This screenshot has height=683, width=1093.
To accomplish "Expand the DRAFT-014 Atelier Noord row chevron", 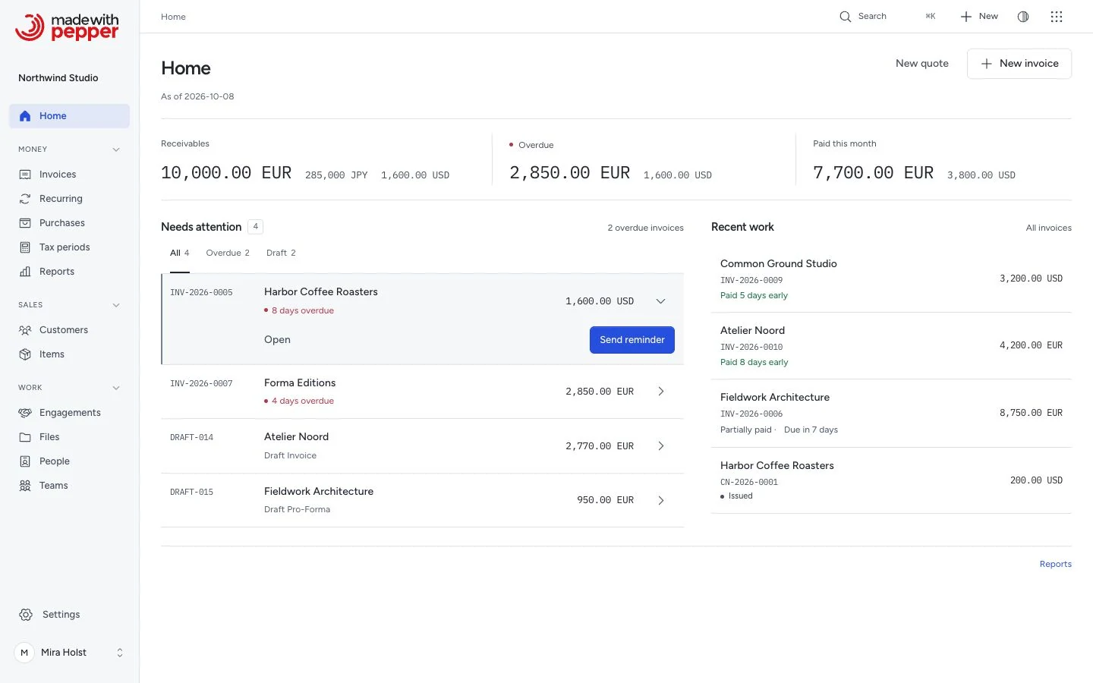I will click(660, 446).
